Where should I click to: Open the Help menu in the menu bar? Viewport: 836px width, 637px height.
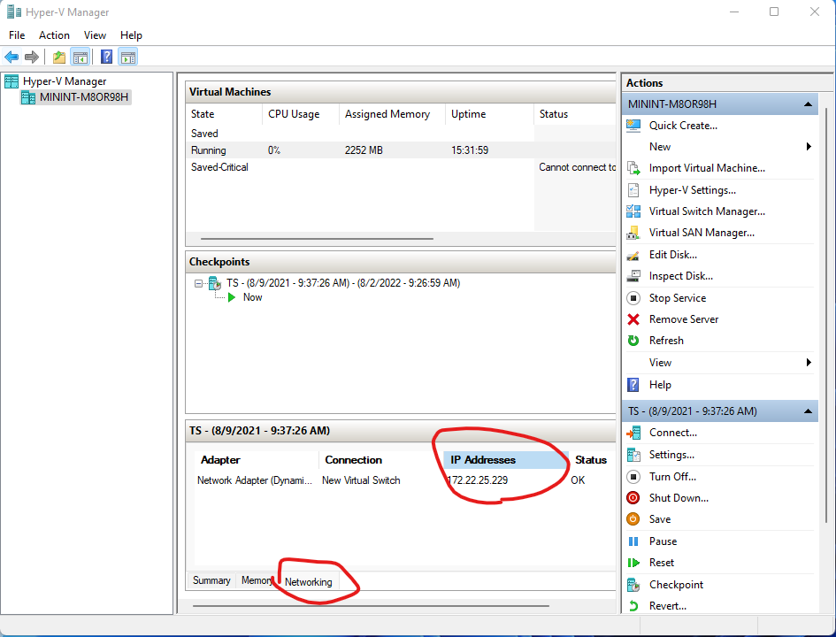coord(131,35)
